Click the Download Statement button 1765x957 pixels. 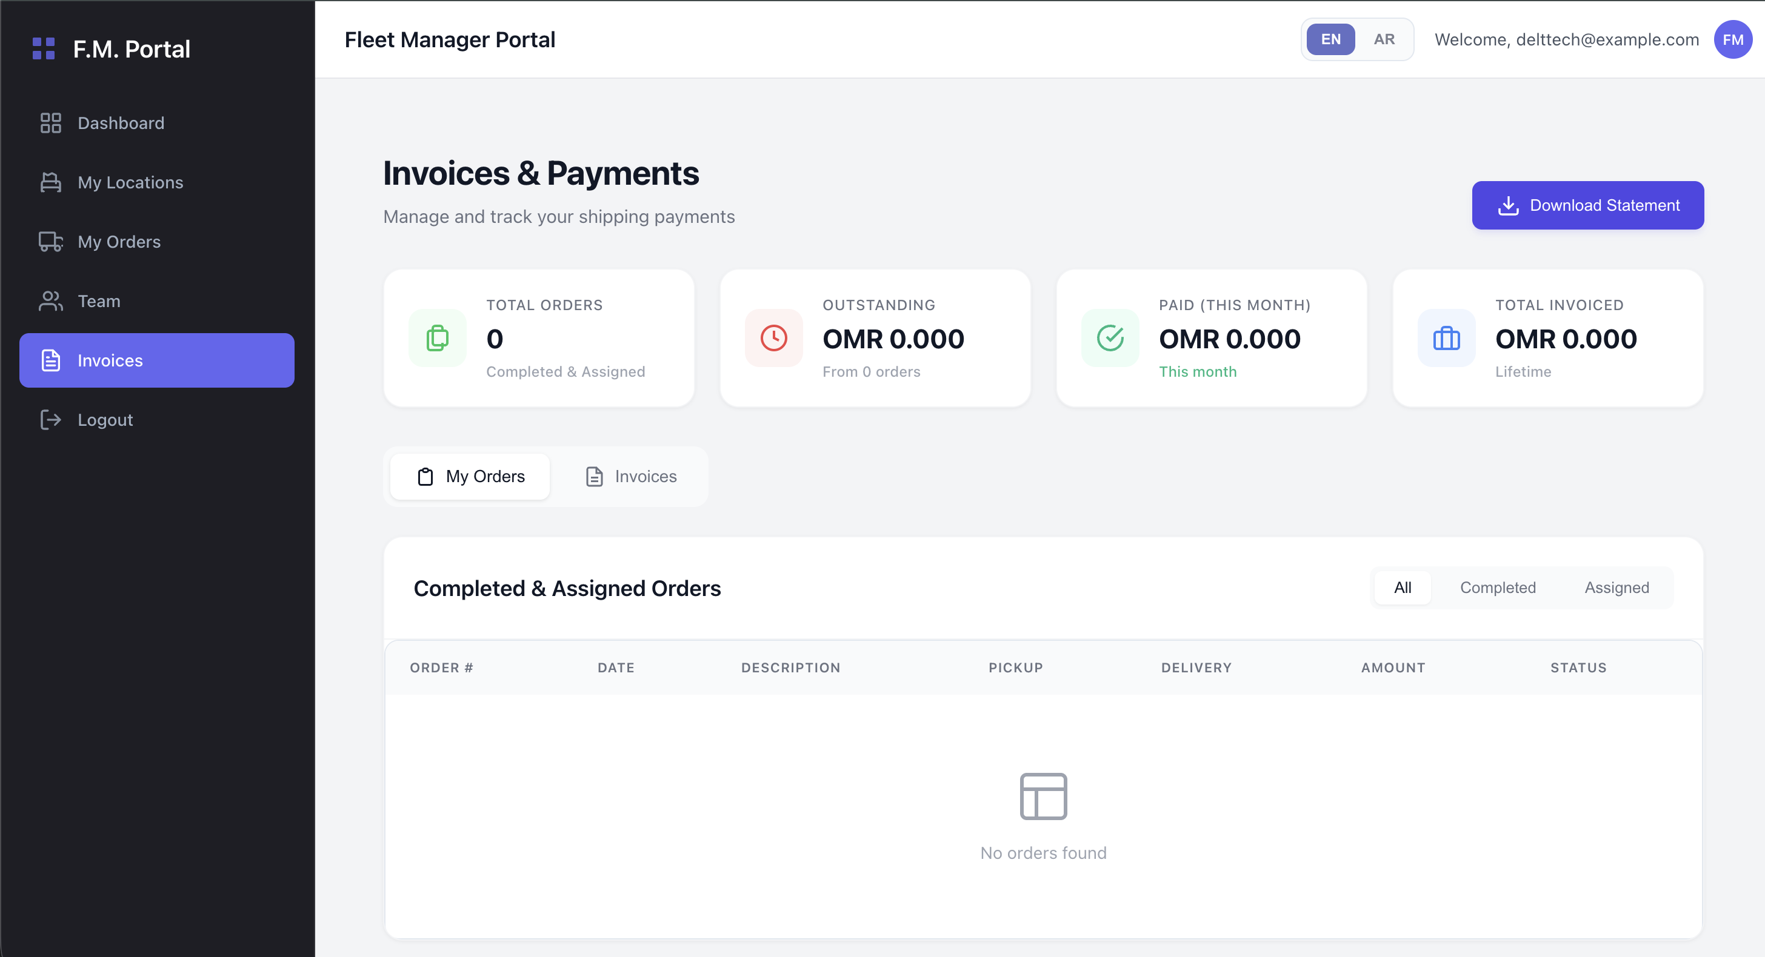point(1587,205)
